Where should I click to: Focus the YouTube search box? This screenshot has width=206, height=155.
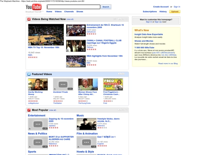(x=74, y=7)
